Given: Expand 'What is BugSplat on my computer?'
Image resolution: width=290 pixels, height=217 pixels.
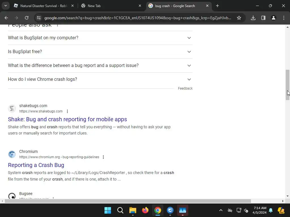Looking at the screenshot, I should (x=100, y=38).
